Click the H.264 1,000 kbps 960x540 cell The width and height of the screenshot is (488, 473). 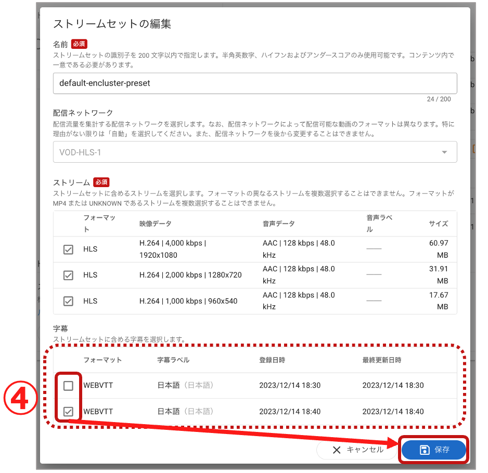click(188, 301)
